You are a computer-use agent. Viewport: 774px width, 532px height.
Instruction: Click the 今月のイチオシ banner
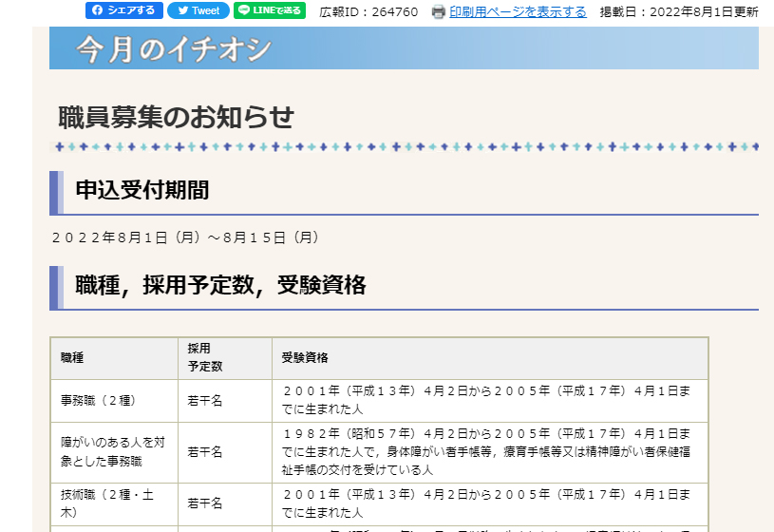404,48
